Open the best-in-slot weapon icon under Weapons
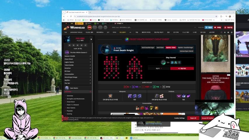 pos(110,96)
